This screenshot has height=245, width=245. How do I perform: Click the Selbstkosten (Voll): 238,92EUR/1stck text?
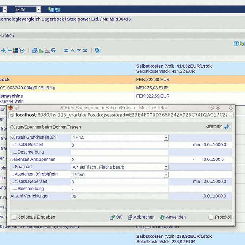pyautogui.click(x=174, y=236)
